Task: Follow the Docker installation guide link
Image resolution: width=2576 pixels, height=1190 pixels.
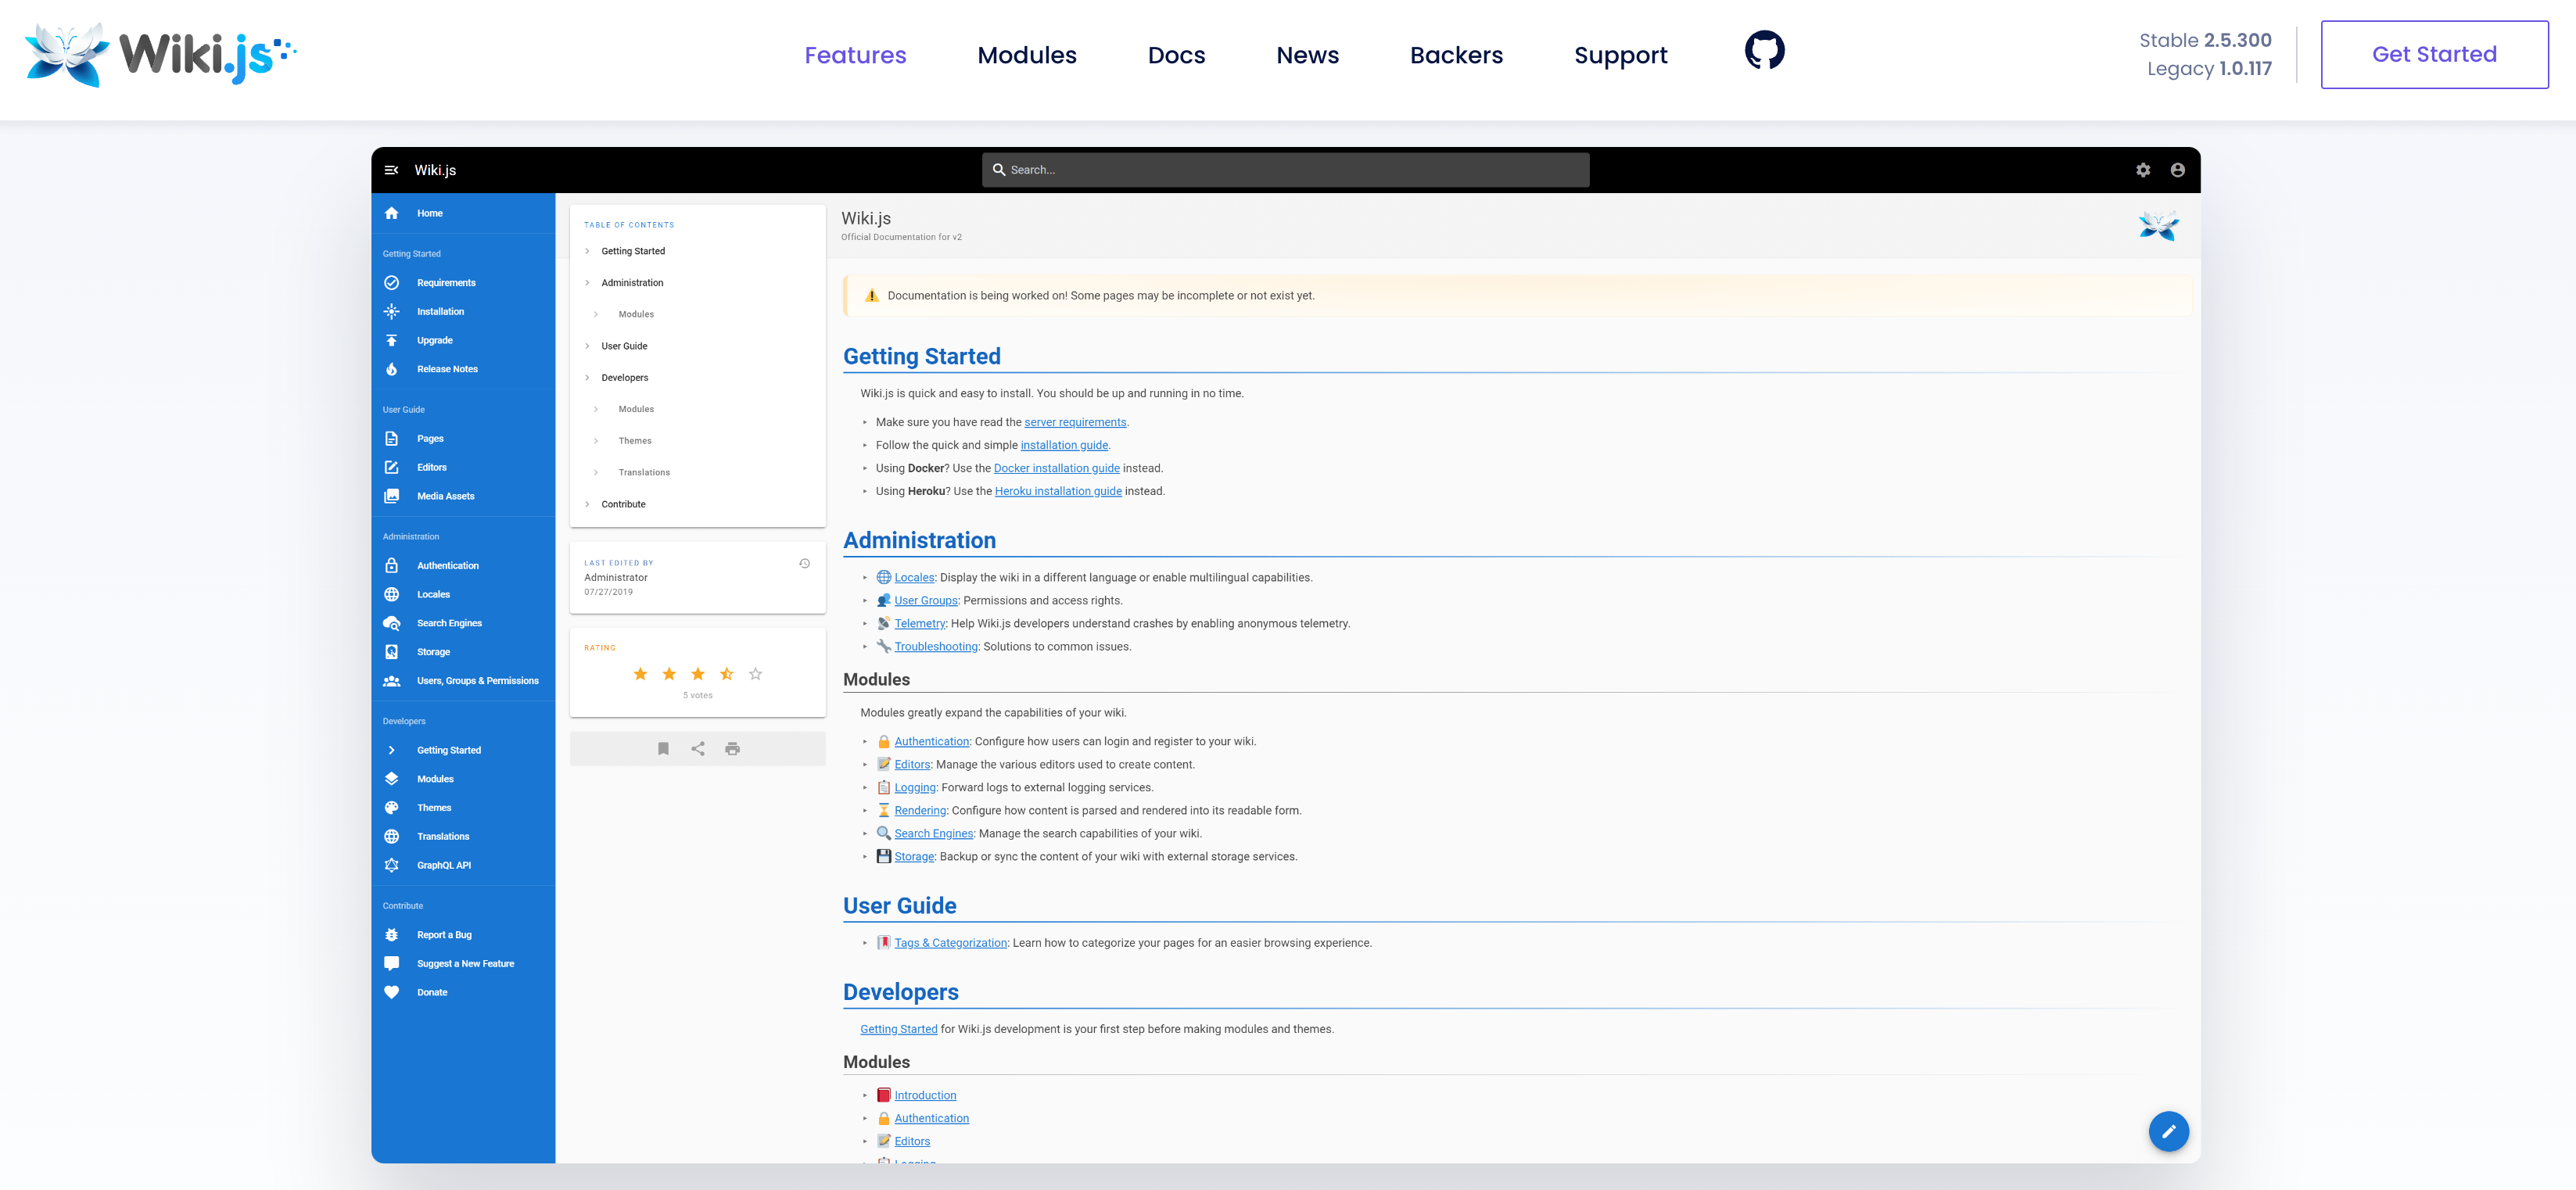Action: point(1056,469)
